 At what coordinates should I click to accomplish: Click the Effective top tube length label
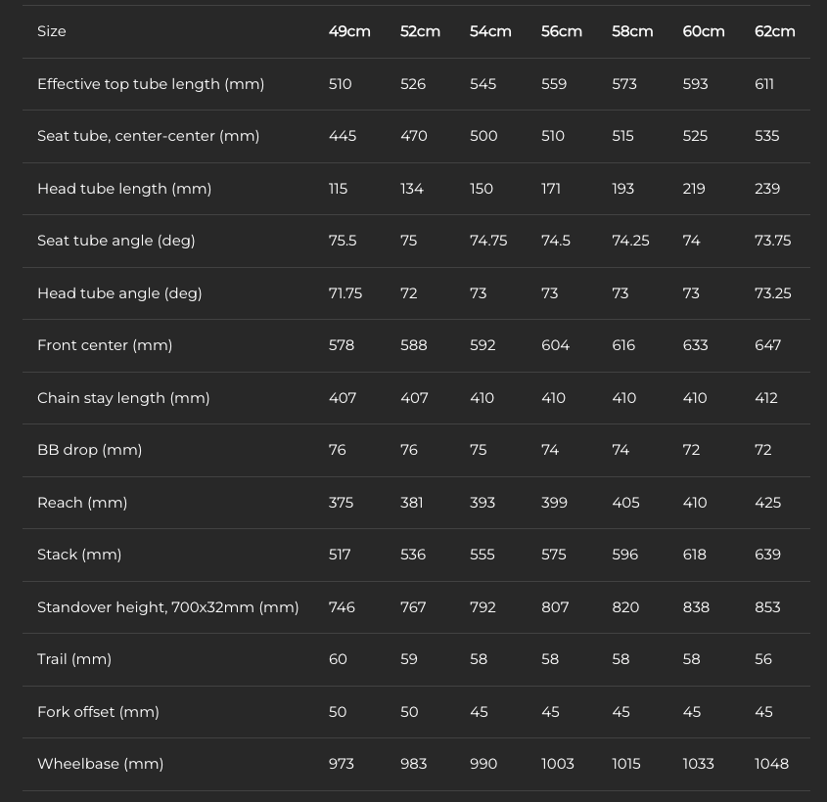pos(151,84)
